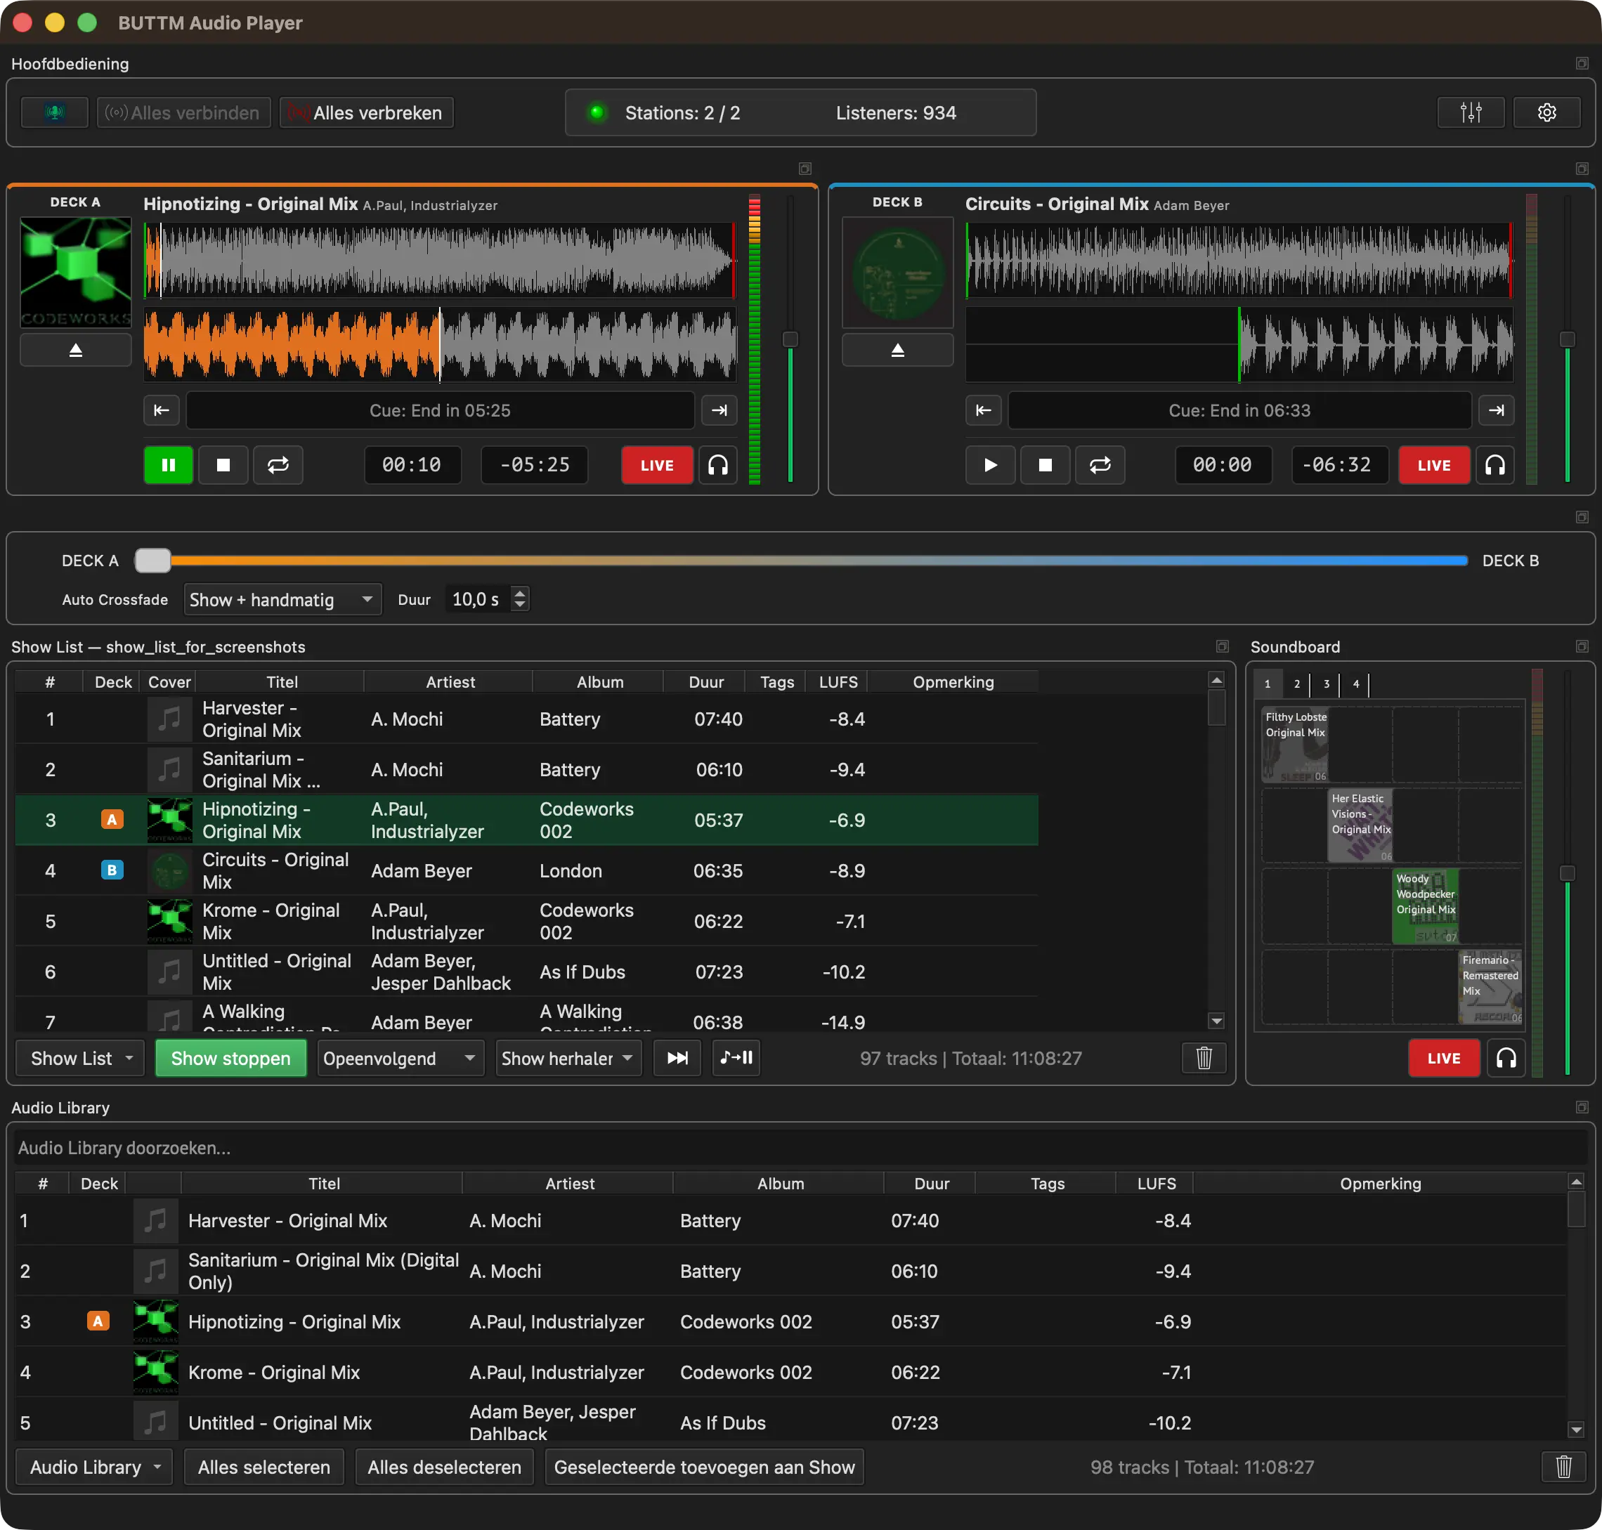Click the Audio Library search field
This screenshot has width=1602, height=1530.
pos(801,1148)
